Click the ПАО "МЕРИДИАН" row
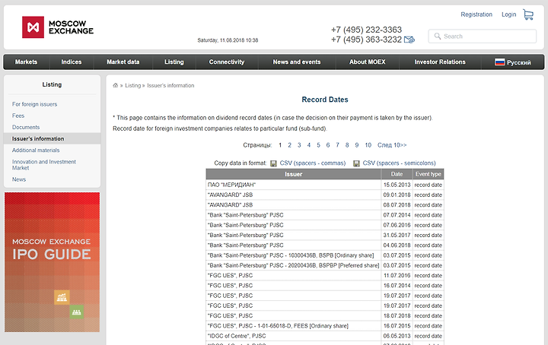This screenshot has height=345, width=548. click(325, 185)
